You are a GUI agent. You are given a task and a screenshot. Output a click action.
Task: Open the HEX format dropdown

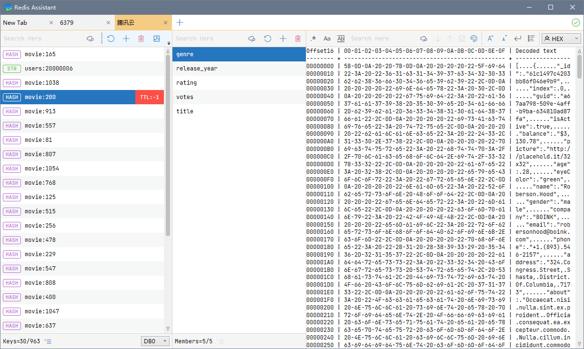point(561,39)
